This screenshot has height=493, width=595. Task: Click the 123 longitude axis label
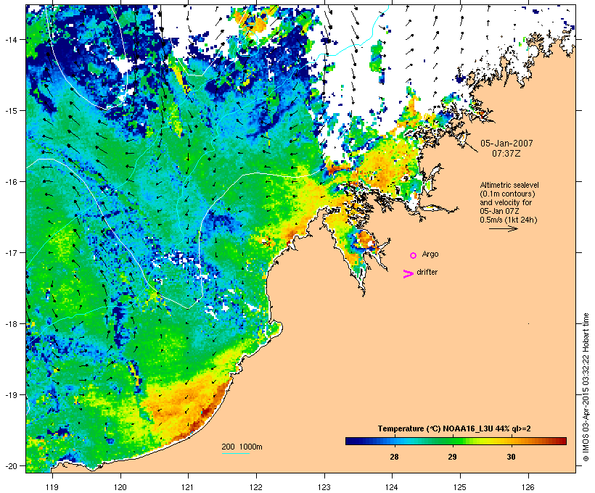pos(324,487)
